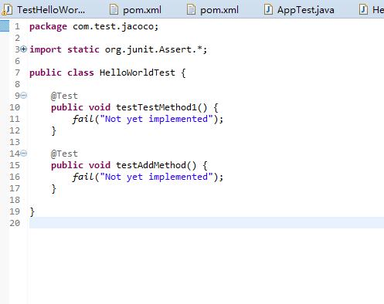Click the closing brace on line 12
384x304 pixels.
click(x=53, y=130)
